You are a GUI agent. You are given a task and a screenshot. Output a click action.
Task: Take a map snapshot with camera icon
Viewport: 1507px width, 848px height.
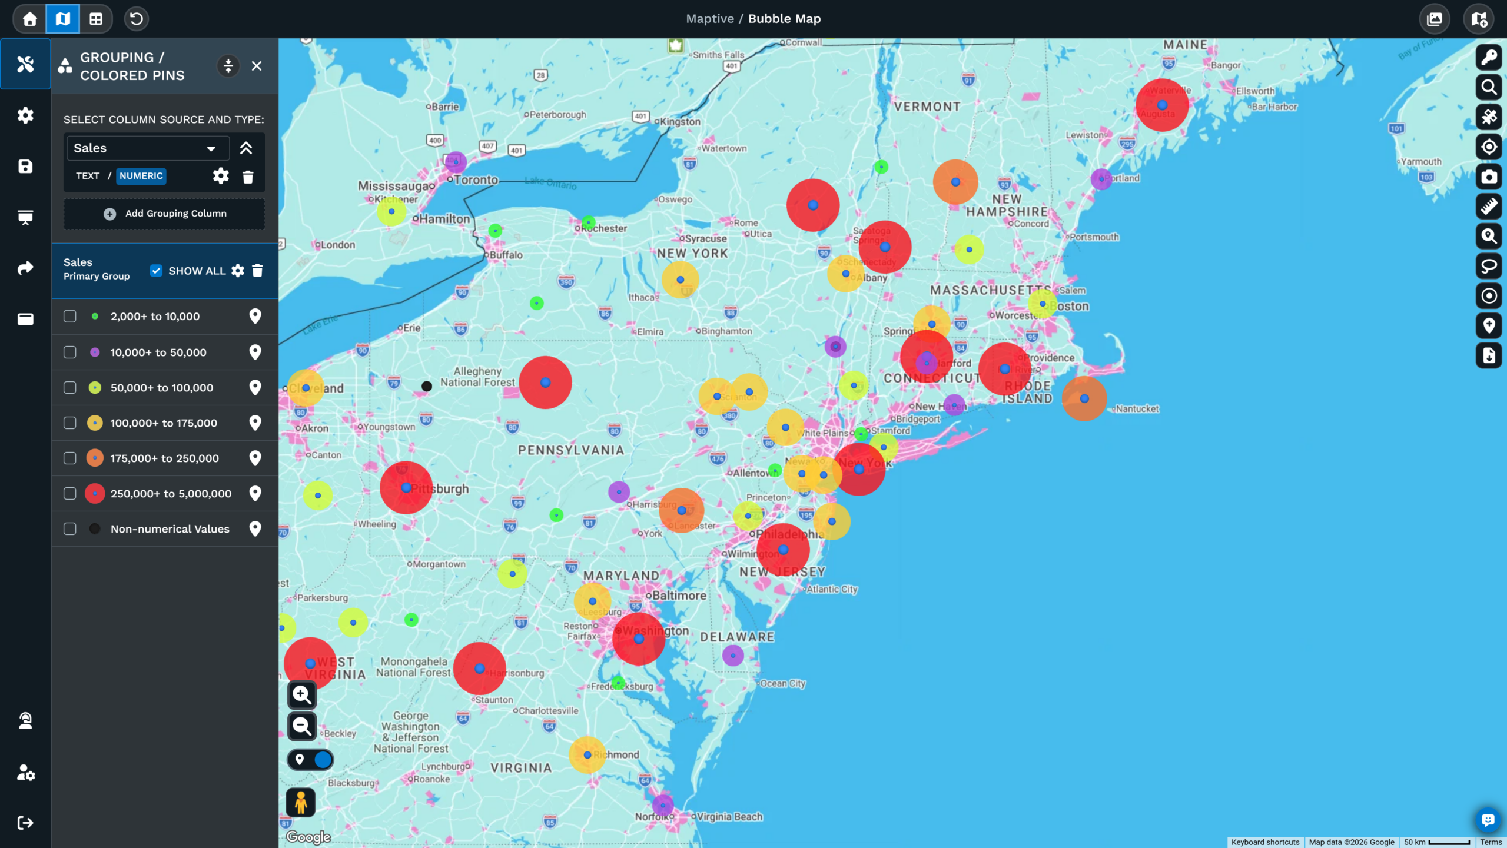pos(1489,177)
